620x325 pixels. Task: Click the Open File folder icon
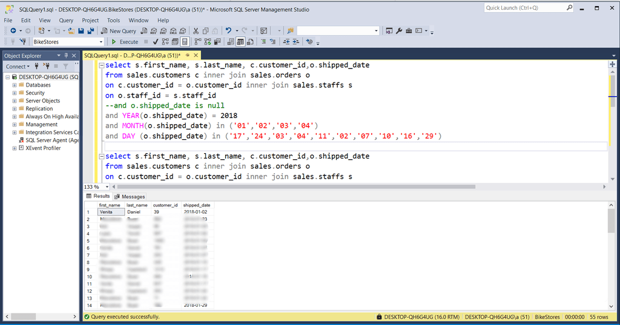(71, 31)
